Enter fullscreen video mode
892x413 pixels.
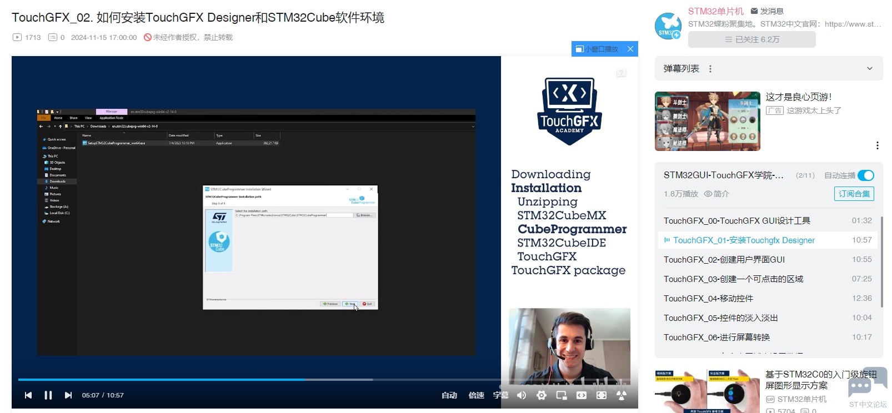[602, 395]
